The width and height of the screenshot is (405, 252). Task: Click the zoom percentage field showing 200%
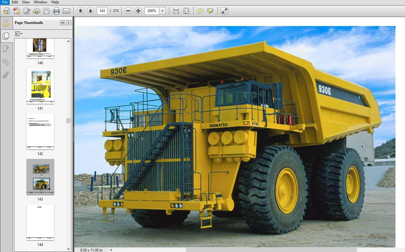152,11
